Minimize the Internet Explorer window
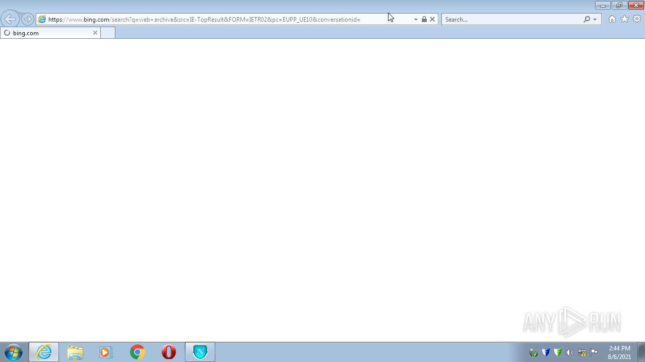Image resolution: width=645 pixels, height=362 pixels. click(x=603, y=6)
